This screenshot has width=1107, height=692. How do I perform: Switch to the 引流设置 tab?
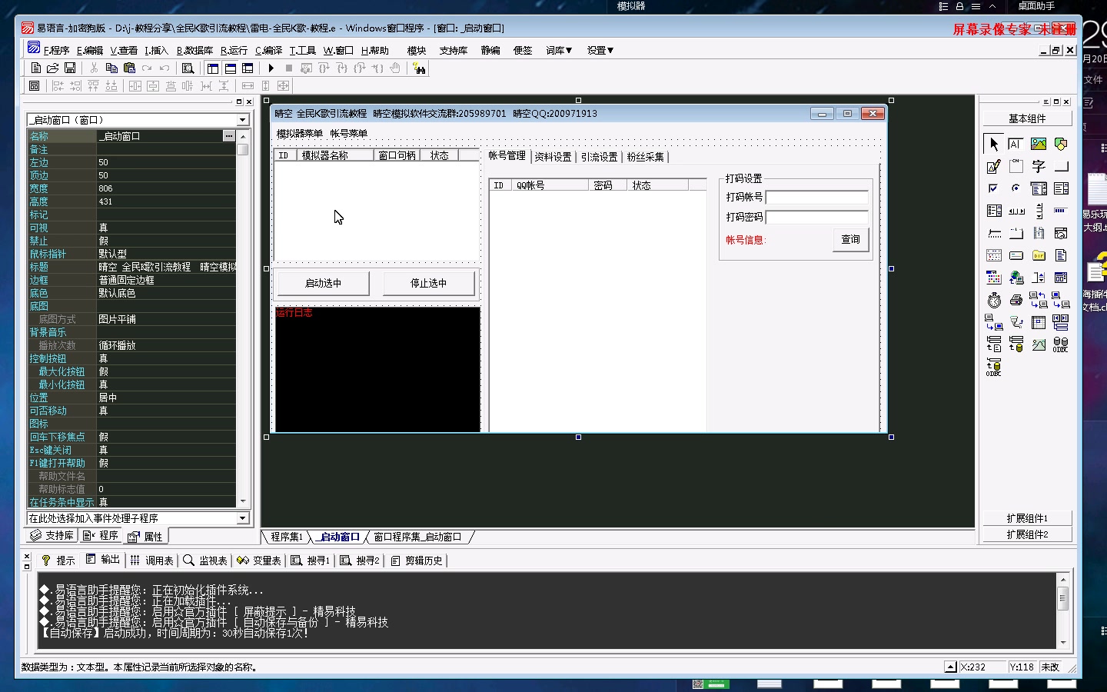599,157
